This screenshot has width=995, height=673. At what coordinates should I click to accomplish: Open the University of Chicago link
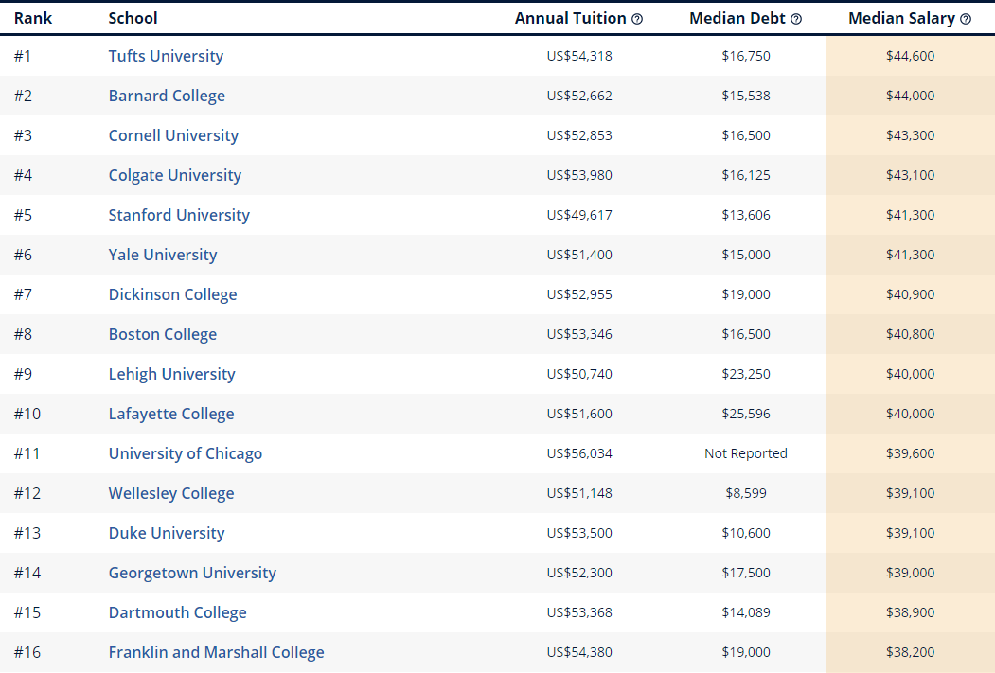185,453
